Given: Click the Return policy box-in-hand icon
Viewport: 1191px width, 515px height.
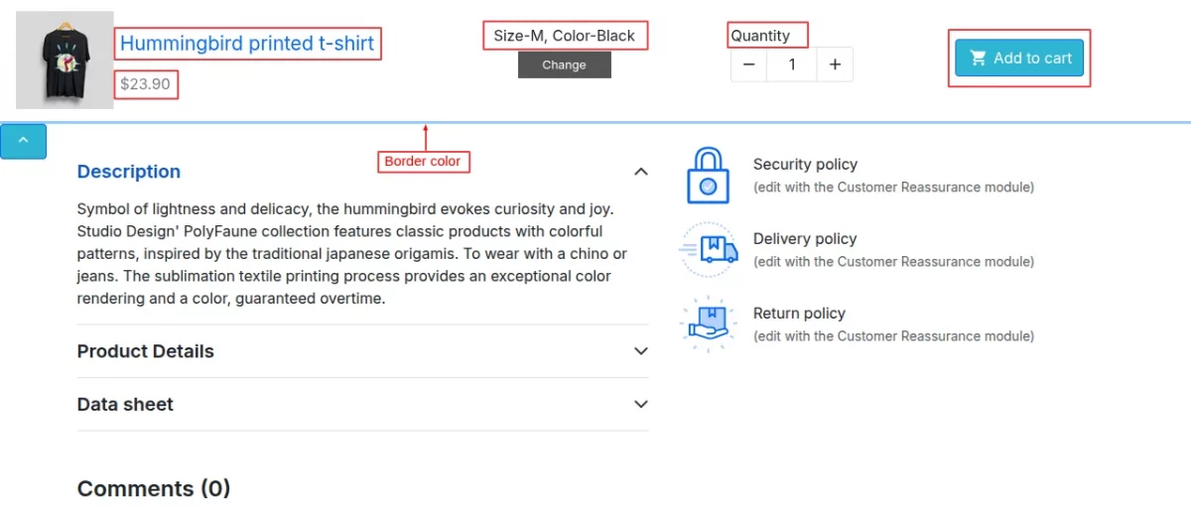Looking at the screenshot, I should [x=709, y=323].
